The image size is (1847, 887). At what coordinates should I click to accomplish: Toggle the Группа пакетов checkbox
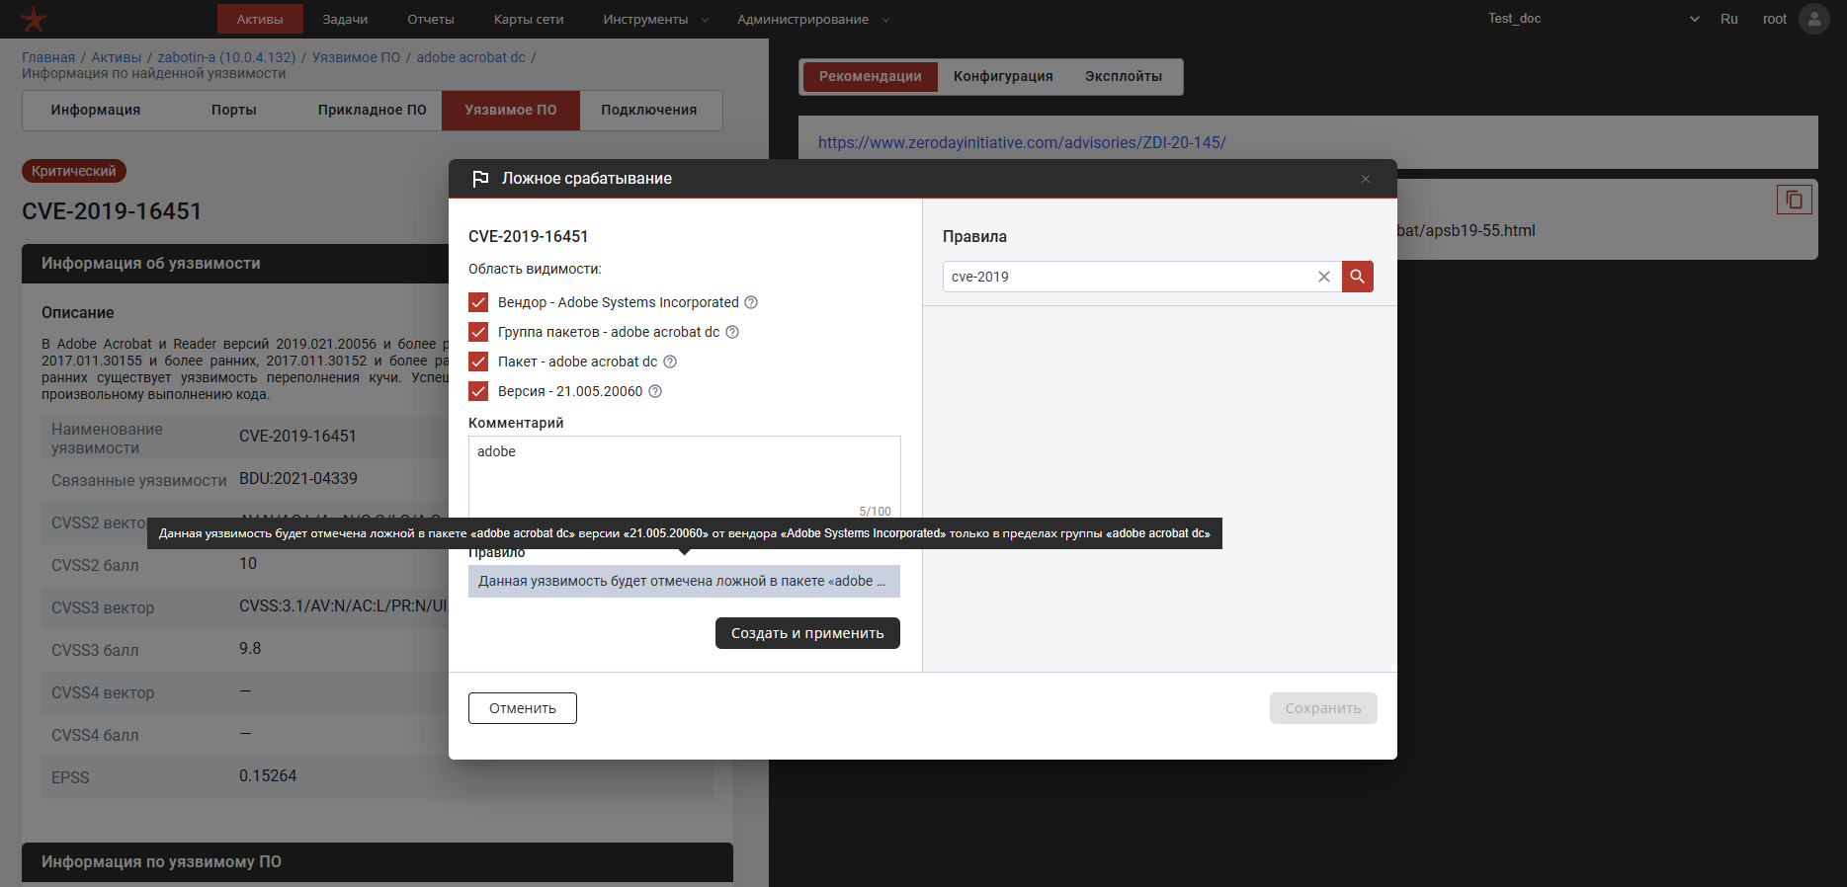[478, 332]
